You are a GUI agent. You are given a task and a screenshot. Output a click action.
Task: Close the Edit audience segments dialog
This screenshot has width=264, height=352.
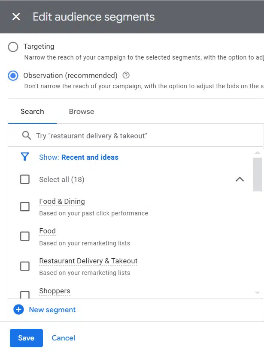[15, 17]
